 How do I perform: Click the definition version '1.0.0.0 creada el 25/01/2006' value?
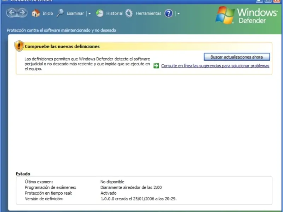pos(138,199)
